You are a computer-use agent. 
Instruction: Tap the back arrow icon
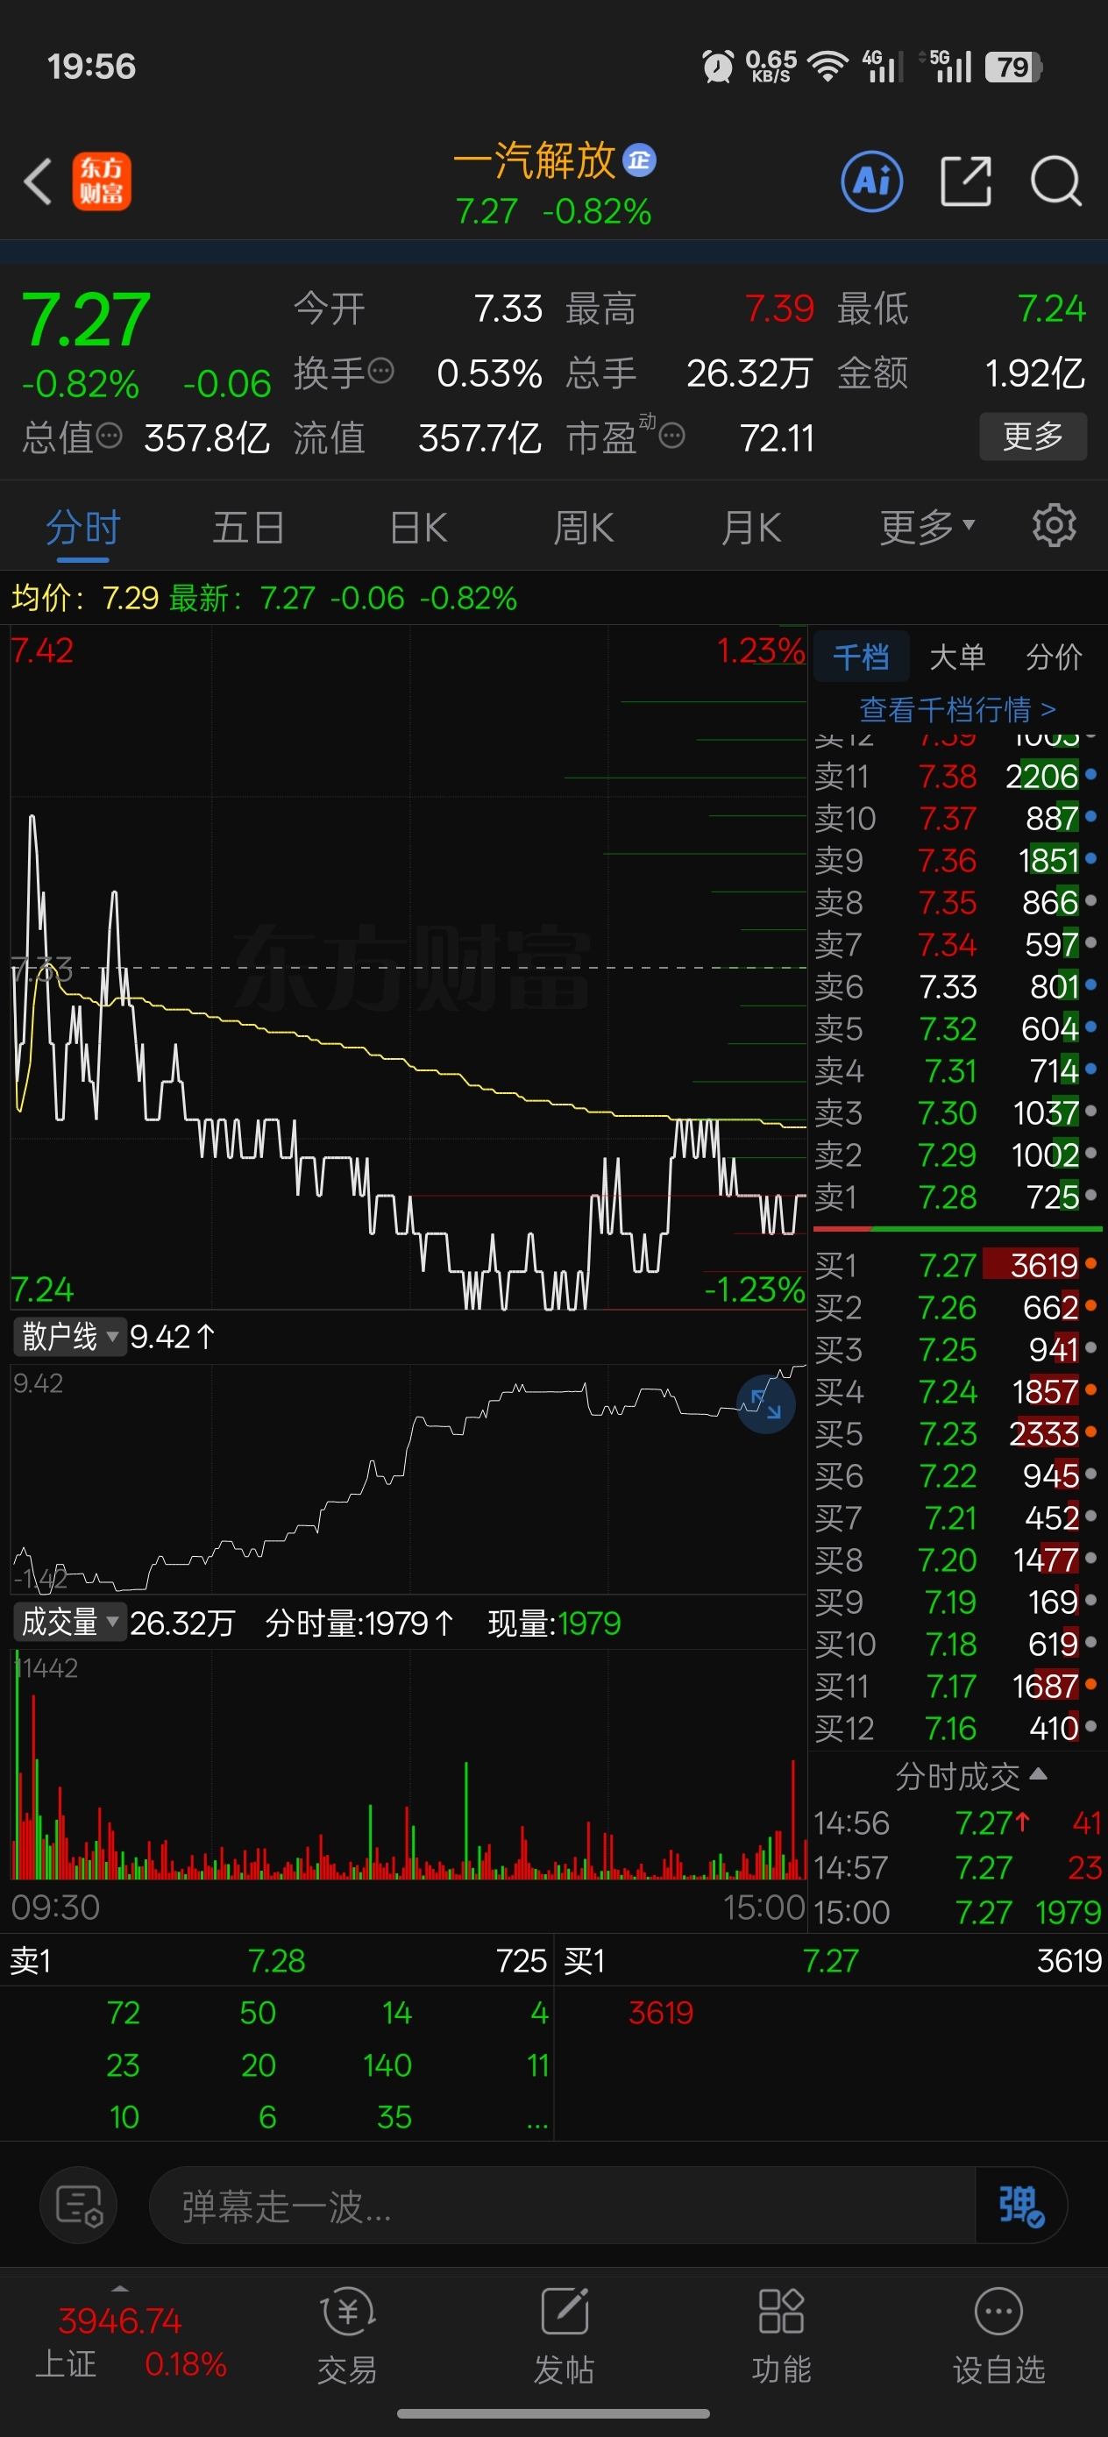pos(38,181)
